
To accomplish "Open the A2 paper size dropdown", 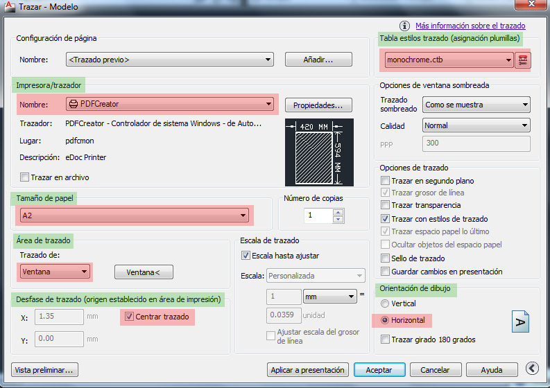I will (135, 215).
